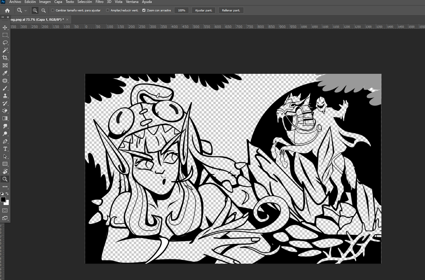Disable Zoom con arrastre checkbox
425x280 pixels.
pos(144,10)
